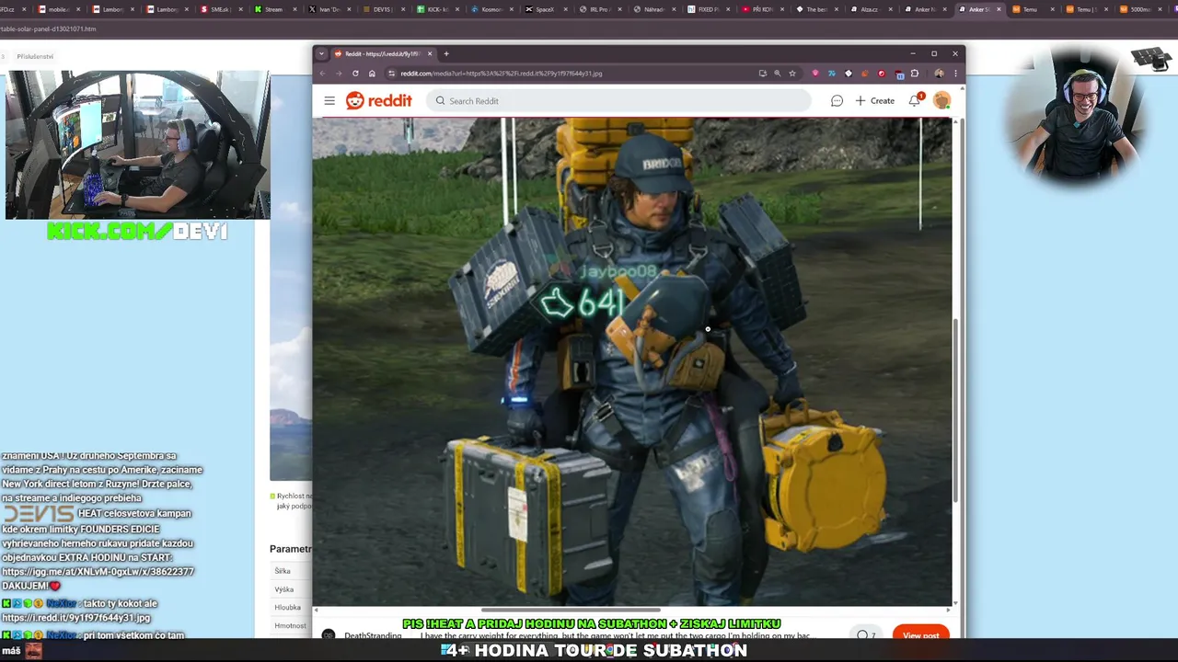
Task: Switch to the first Temu tab
Action: tap(1029, 9)
